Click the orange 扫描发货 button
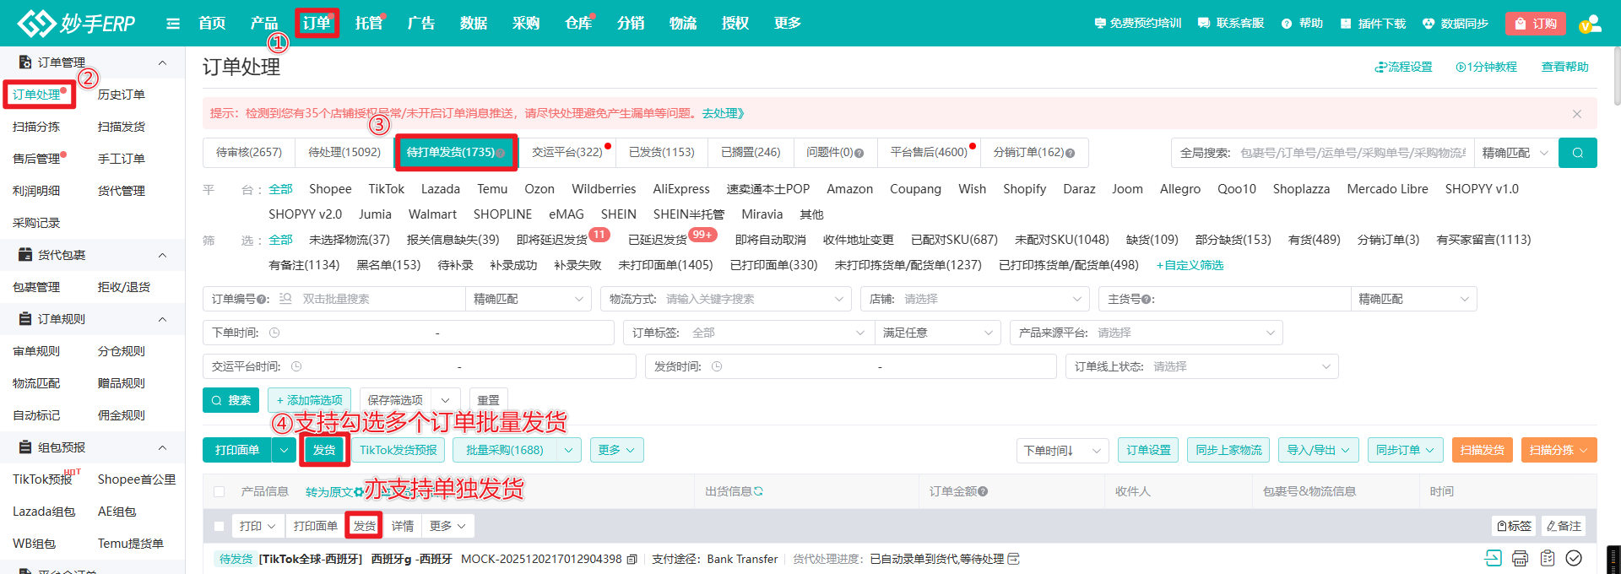1621x574 pixels. tap(1482, 451)
